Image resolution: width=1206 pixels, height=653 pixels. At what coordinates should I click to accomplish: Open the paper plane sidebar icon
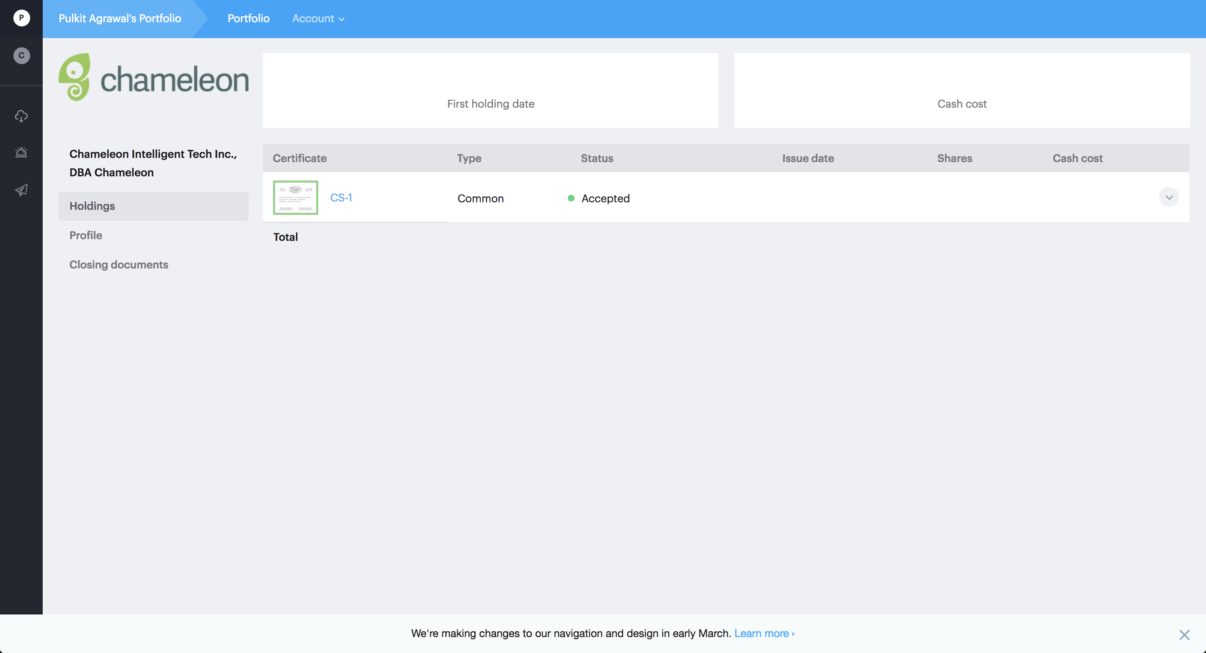[21, 190]
